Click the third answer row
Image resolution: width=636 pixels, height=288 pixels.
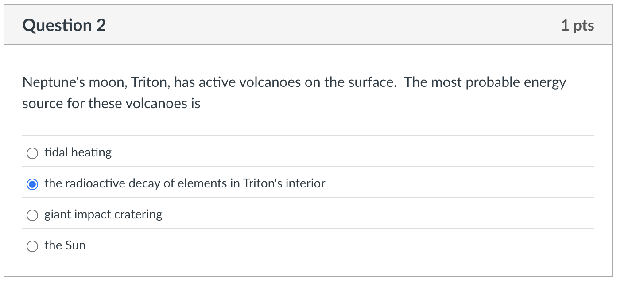coord(177,214)
